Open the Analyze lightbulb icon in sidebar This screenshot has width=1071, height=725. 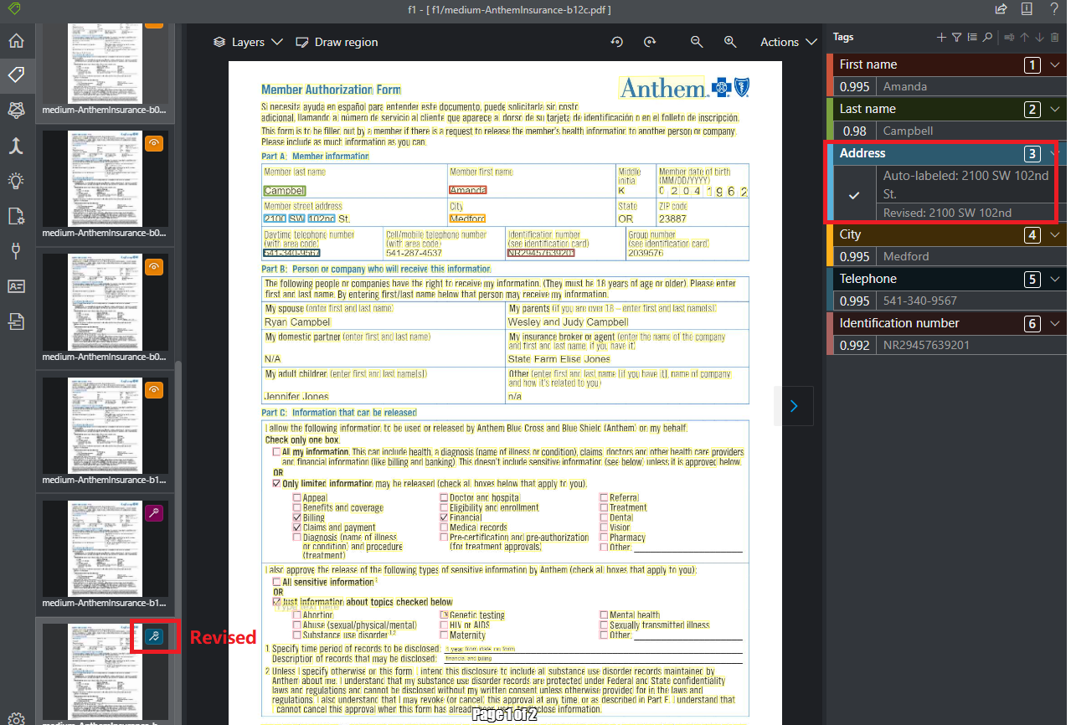[x=16, y=180]
